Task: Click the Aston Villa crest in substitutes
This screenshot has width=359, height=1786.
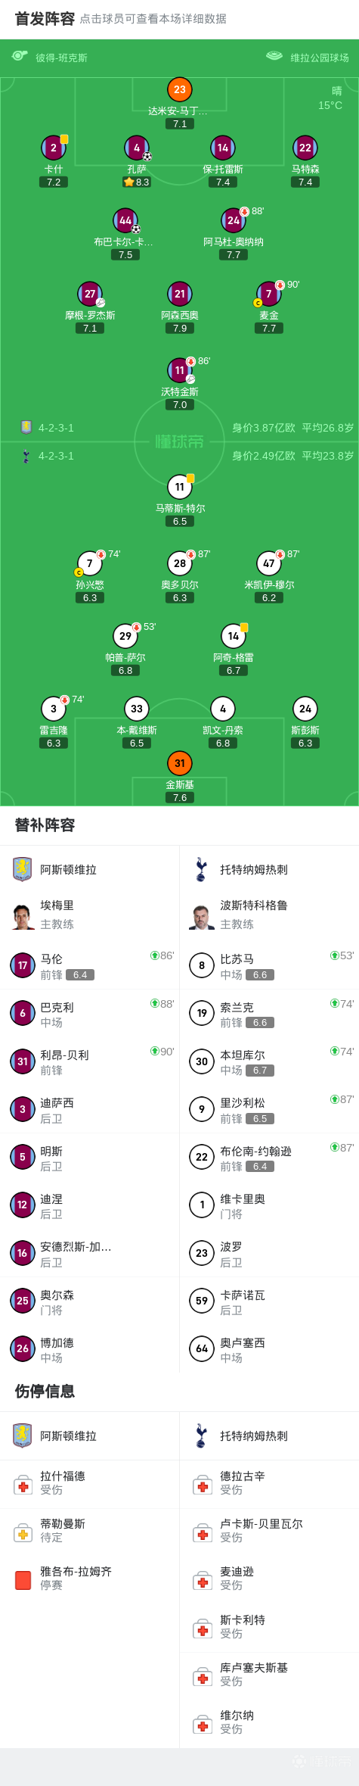Action: point(23,869)
